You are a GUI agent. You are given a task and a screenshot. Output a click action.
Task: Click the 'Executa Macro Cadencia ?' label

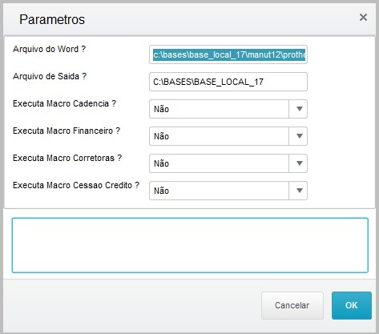pos(64,103)
